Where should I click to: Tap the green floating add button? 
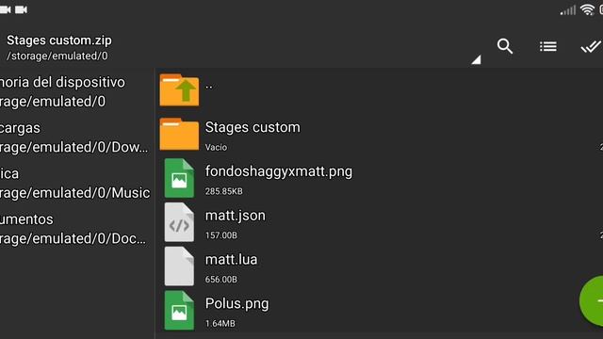[593, 301]
